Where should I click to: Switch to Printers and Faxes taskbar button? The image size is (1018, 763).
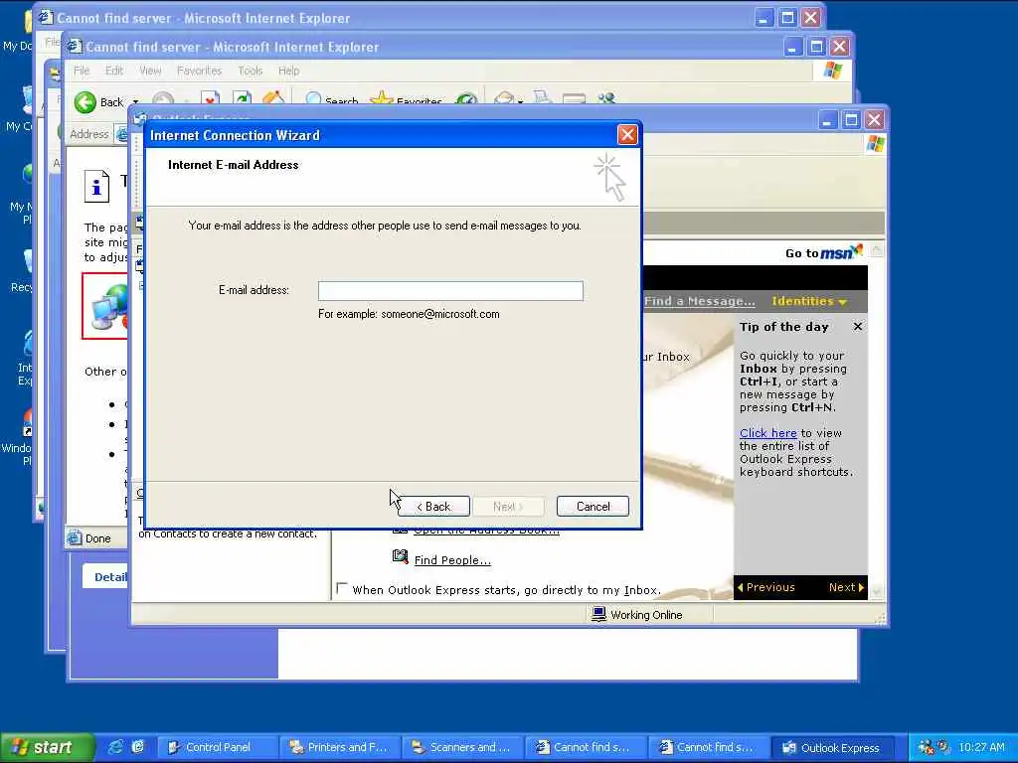point(340,747)
